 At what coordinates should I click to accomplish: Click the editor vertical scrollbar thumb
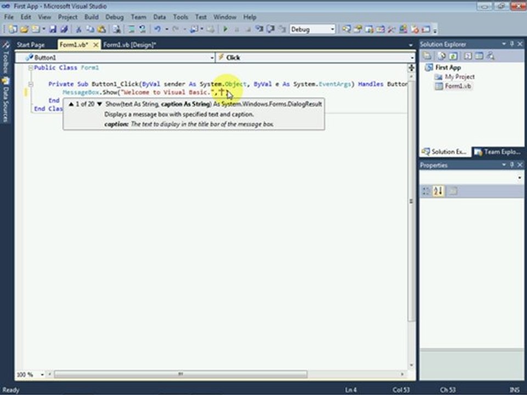[411, 201]
